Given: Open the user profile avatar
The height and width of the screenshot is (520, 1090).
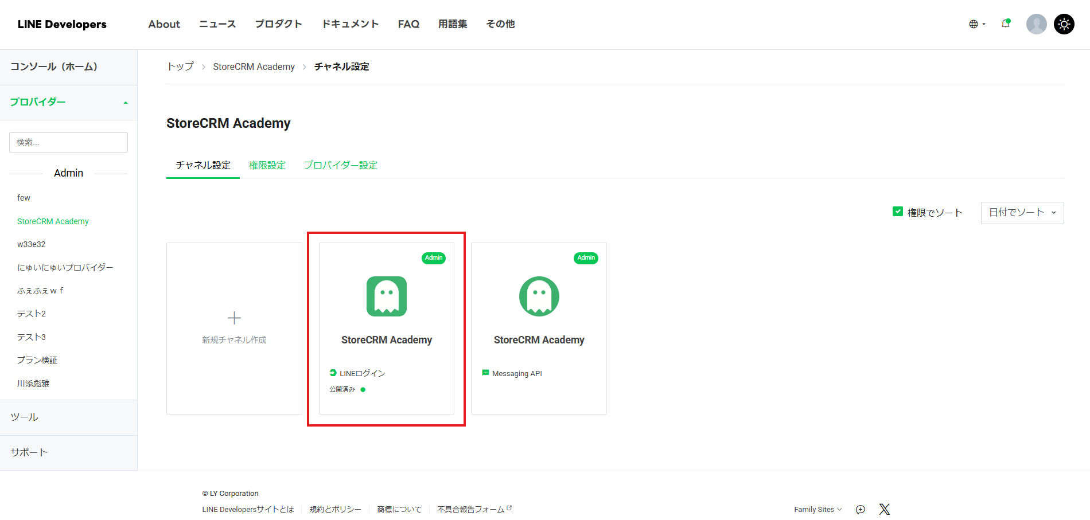Looking at the screenshot, I should click(1036, 24).
